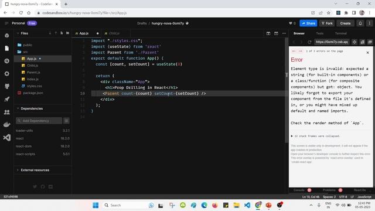This screenshot has width=375, height=211.
Task: Open the notifications bell
Action: coord(360,23)
